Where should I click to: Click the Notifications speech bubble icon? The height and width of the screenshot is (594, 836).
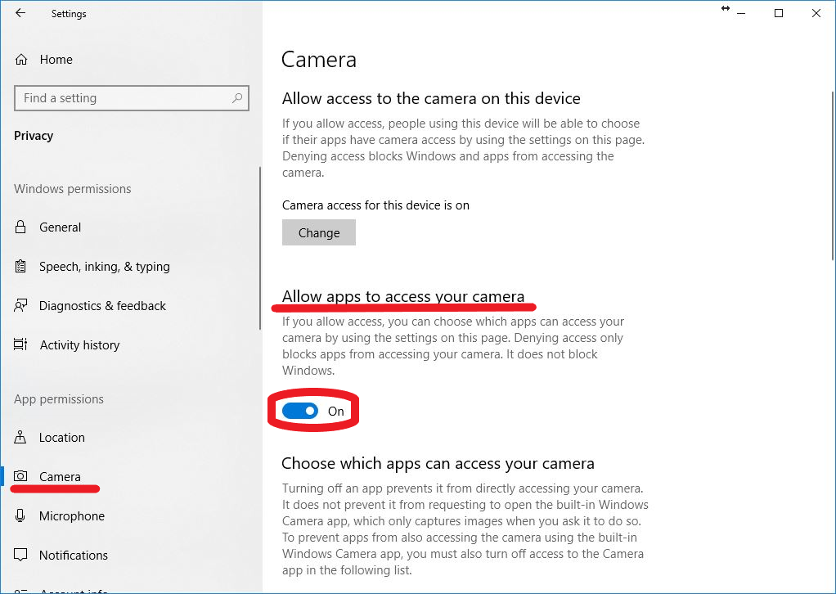point(21,556)
